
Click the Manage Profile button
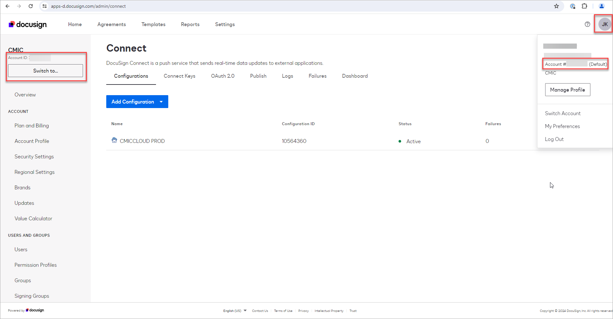[567, 90]
